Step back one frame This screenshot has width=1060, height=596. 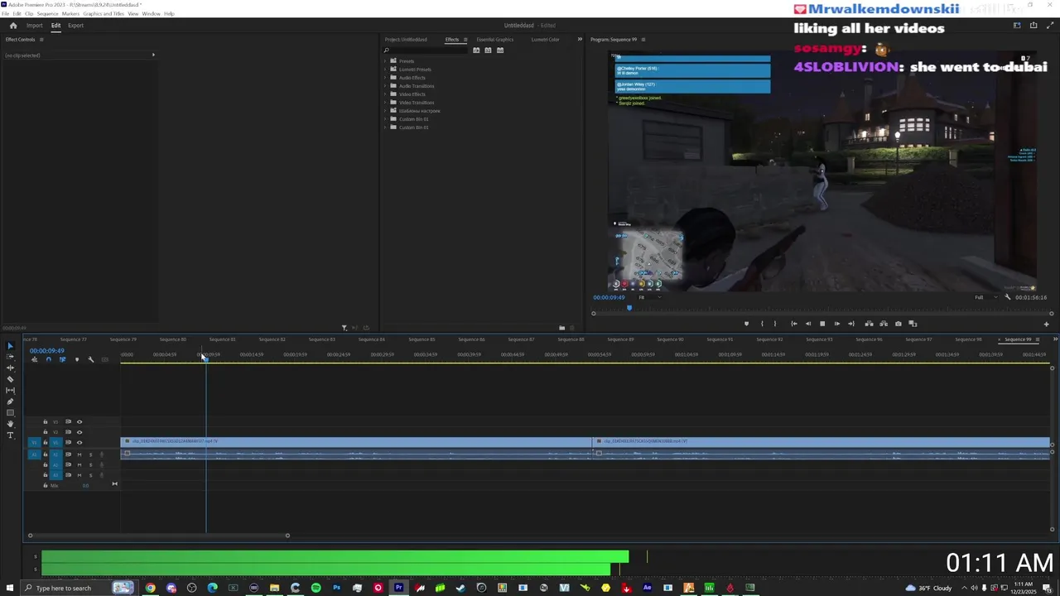tap(808, 324)
